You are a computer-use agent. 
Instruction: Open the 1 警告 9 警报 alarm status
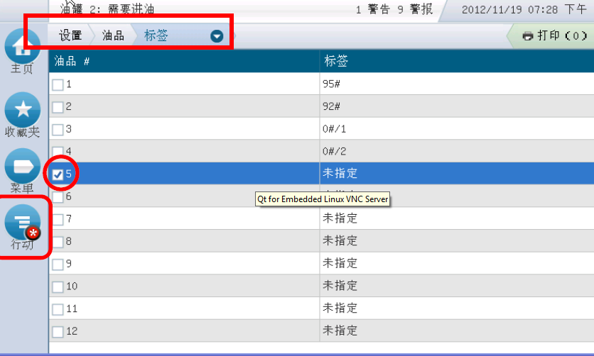tap(394, 10)
